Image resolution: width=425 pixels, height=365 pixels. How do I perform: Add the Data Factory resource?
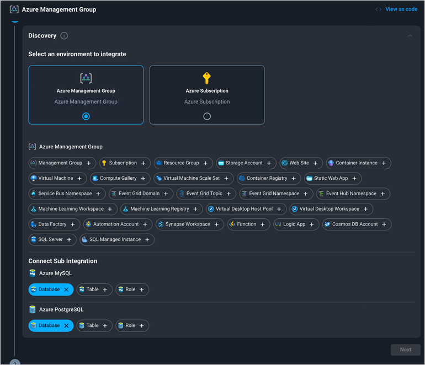73,224
